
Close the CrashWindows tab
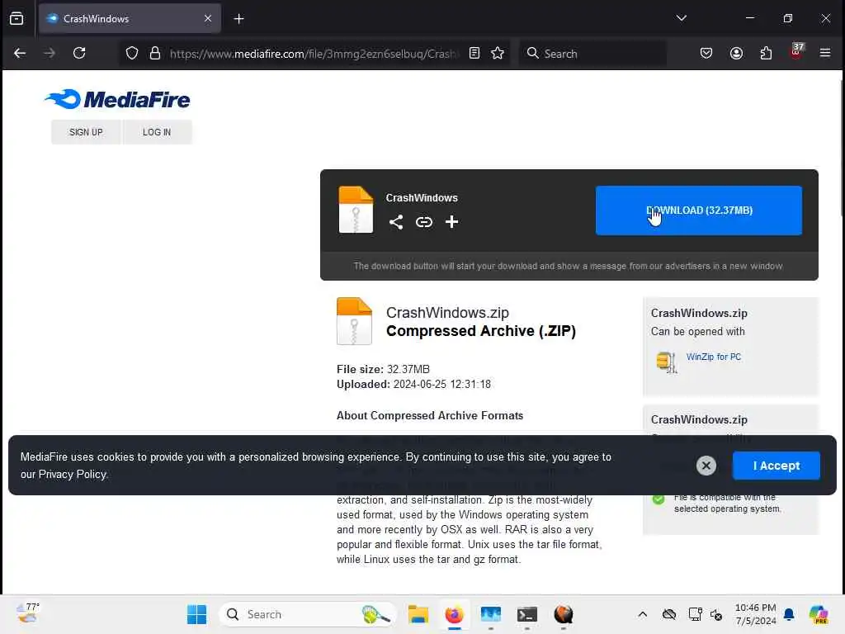(x=208, y=18)
